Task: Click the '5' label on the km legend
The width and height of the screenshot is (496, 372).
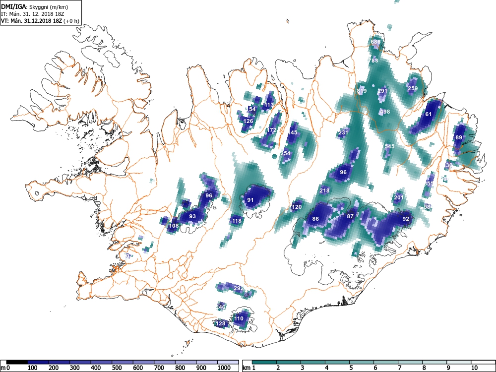Action: [351, 368]
